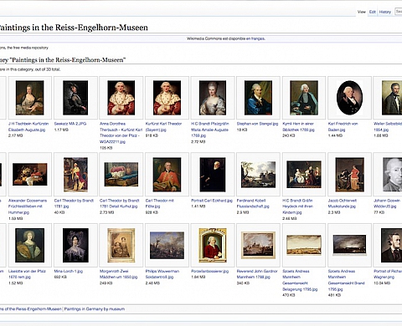Click 'Reverend John Gardnor Mannheim 1788.jpg' link

(x=257, y=274)
